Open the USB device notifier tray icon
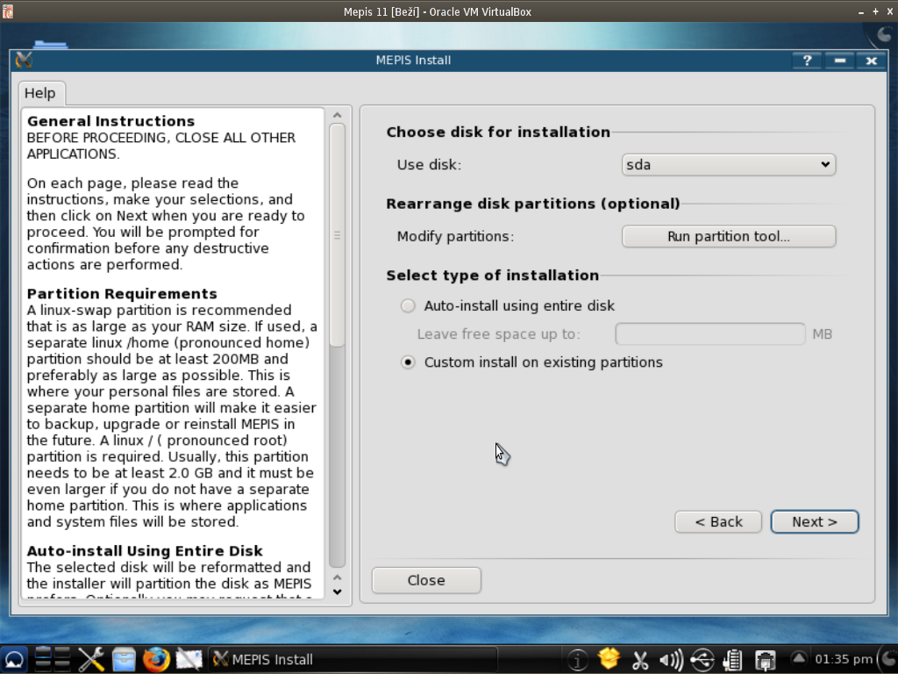The height and width of the screenshot is (674, 898). (x=702, y=660)
